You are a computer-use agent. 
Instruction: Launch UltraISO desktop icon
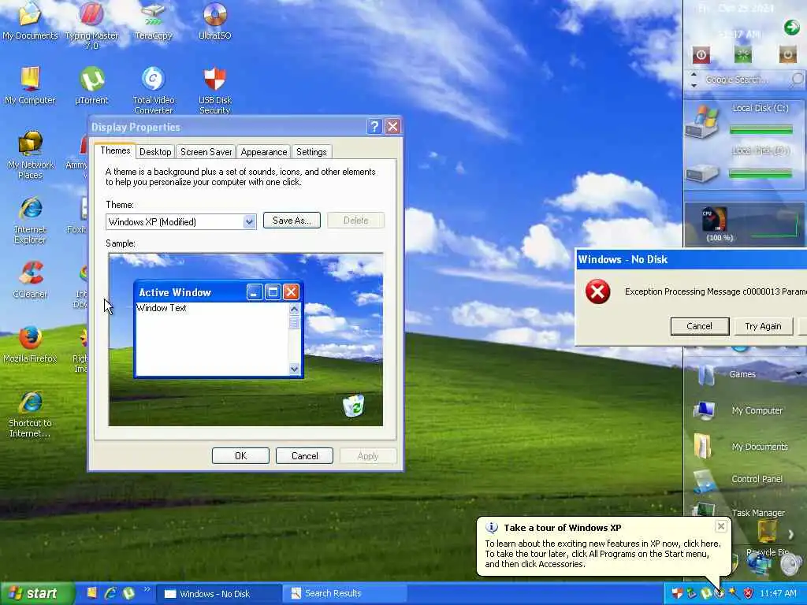(x=214, y=20)
